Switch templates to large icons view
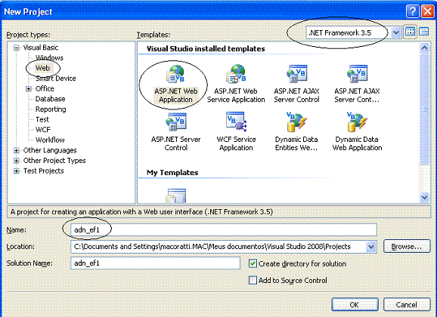Screen dimensions: 437x317 pos(411,32)
